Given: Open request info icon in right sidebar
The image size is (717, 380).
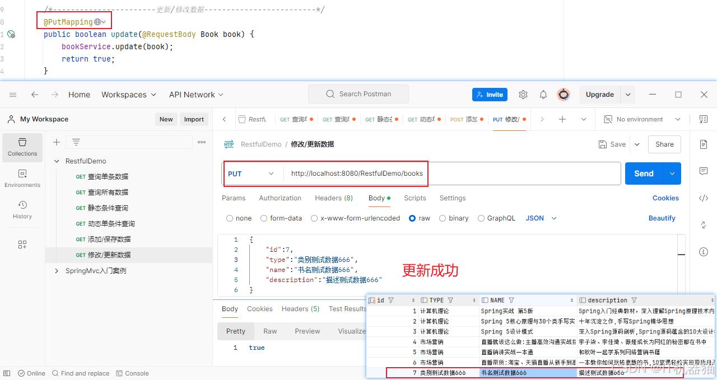Looking at the screenshot, I should (704, 252).
